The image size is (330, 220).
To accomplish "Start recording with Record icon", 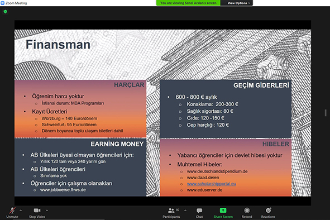I will [x=247, y=211].
